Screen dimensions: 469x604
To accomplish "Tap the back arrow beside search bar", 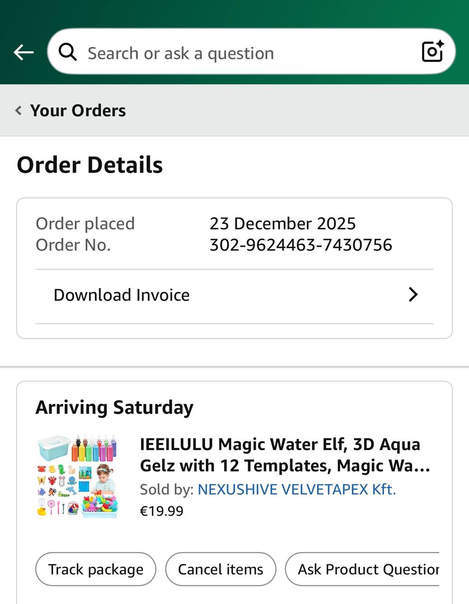I will pos(24,52).
